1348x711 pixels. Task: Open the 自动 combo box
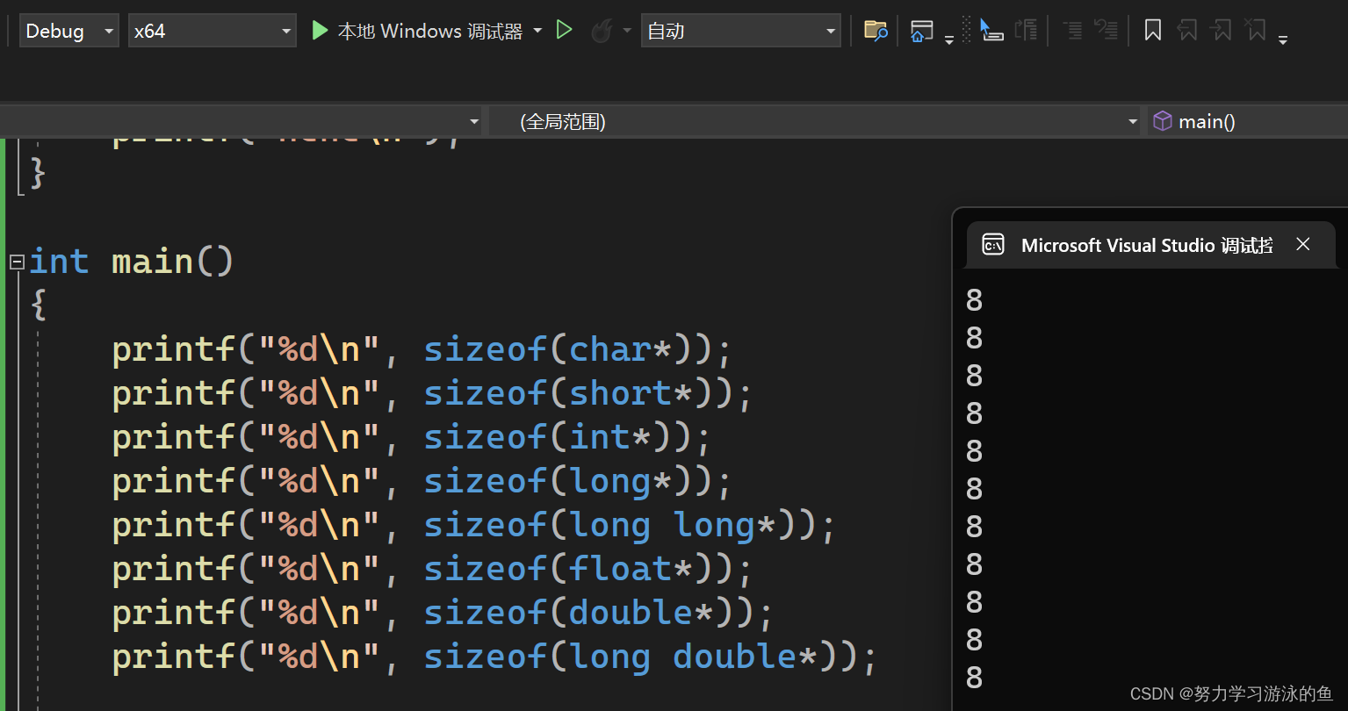740,31
